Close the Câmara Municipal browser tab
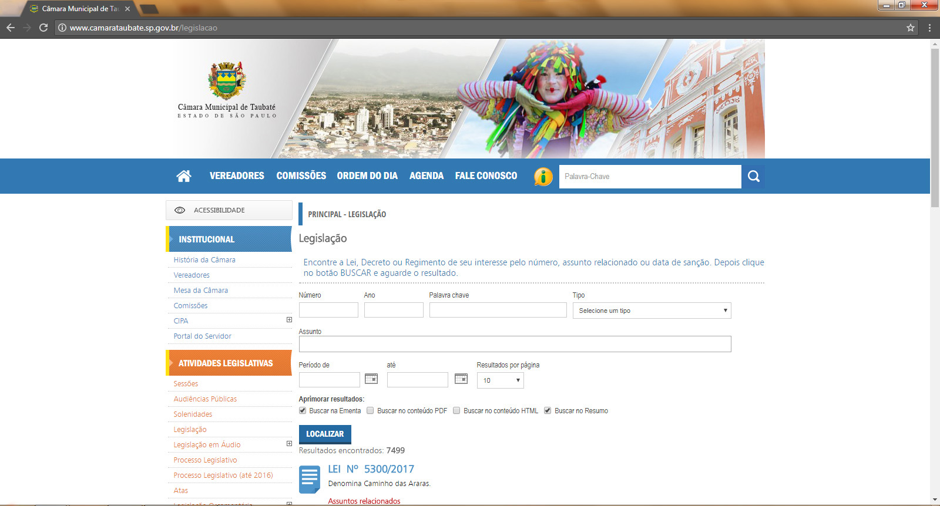Screen dimensions: 940x506 point(127,9)
